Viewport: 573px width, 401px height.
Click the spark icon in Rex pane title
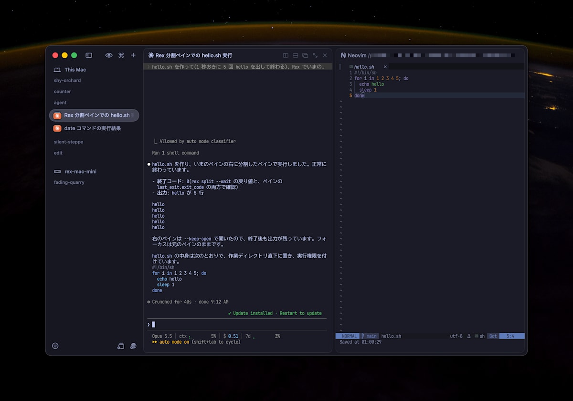click(x=151, y=55)
